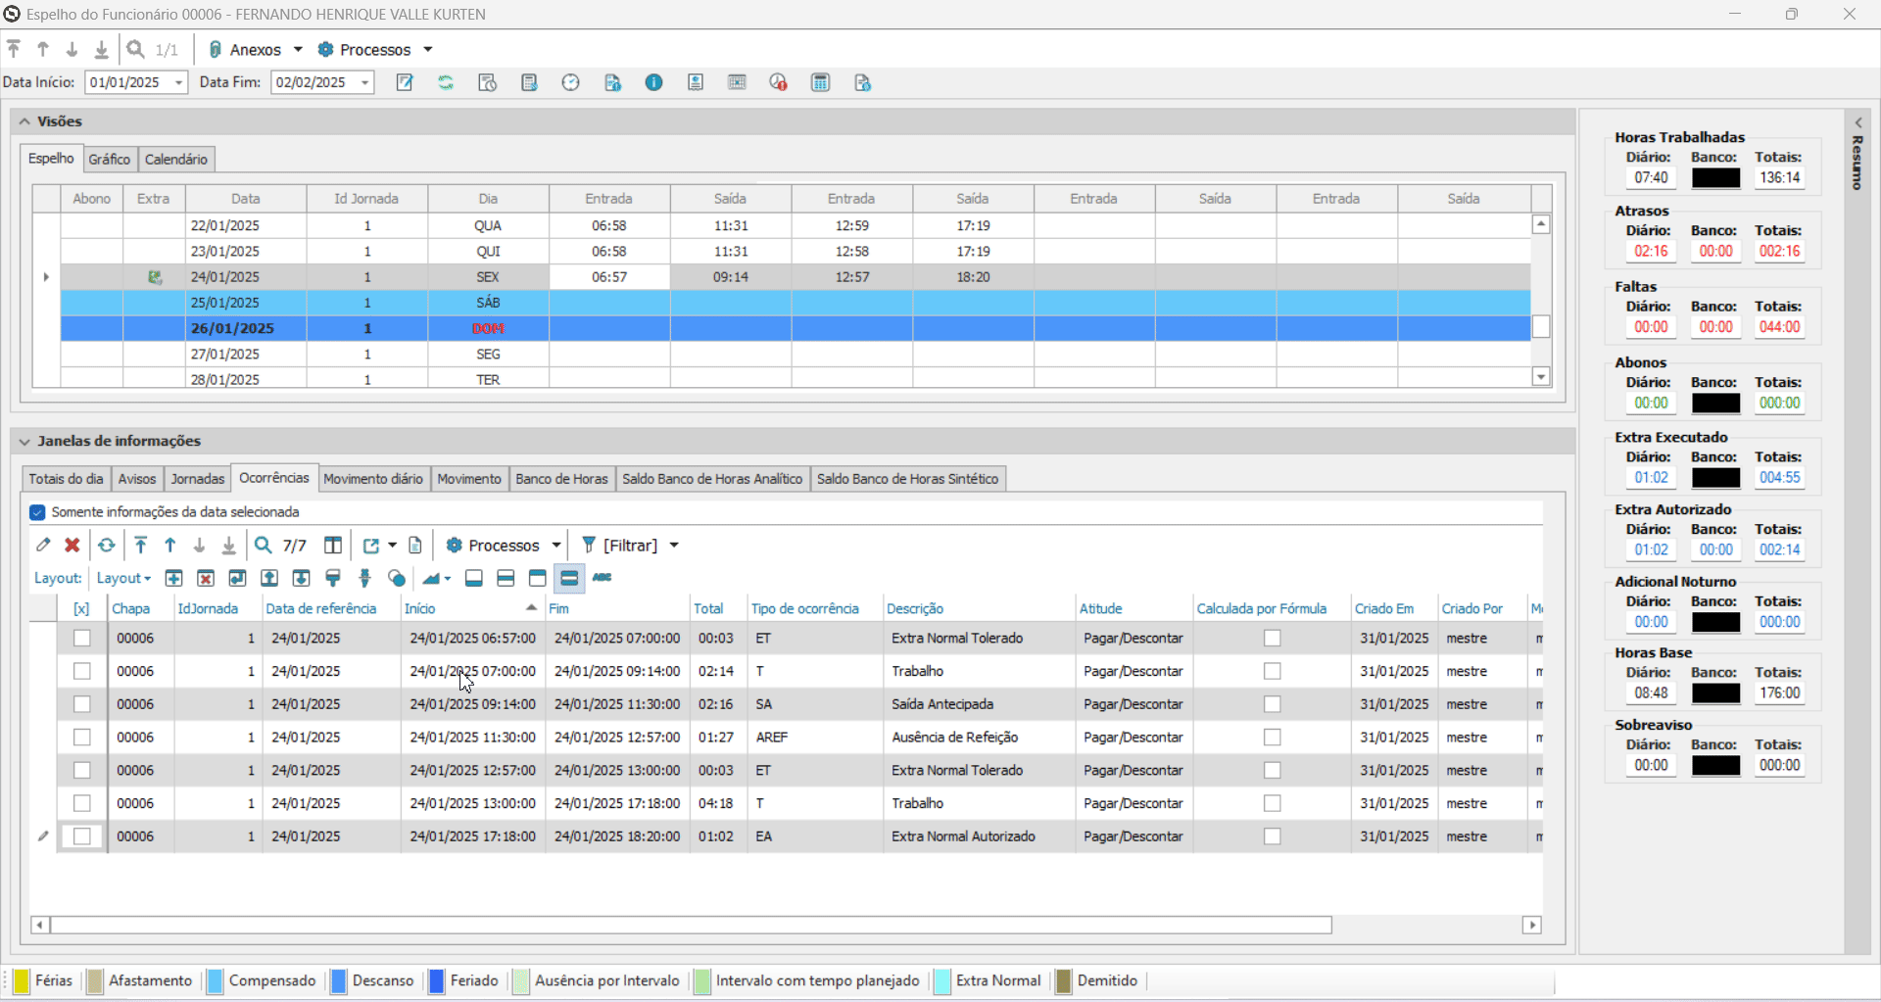Click the dark blue Feriado legend swatch
The width and height of the screenshot is (1881, 1002).
437,981
